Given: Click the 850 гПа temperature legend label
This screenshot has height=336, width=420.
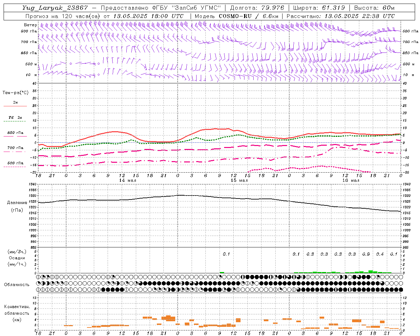Looking at the screenshot, I should coord(15,133).
